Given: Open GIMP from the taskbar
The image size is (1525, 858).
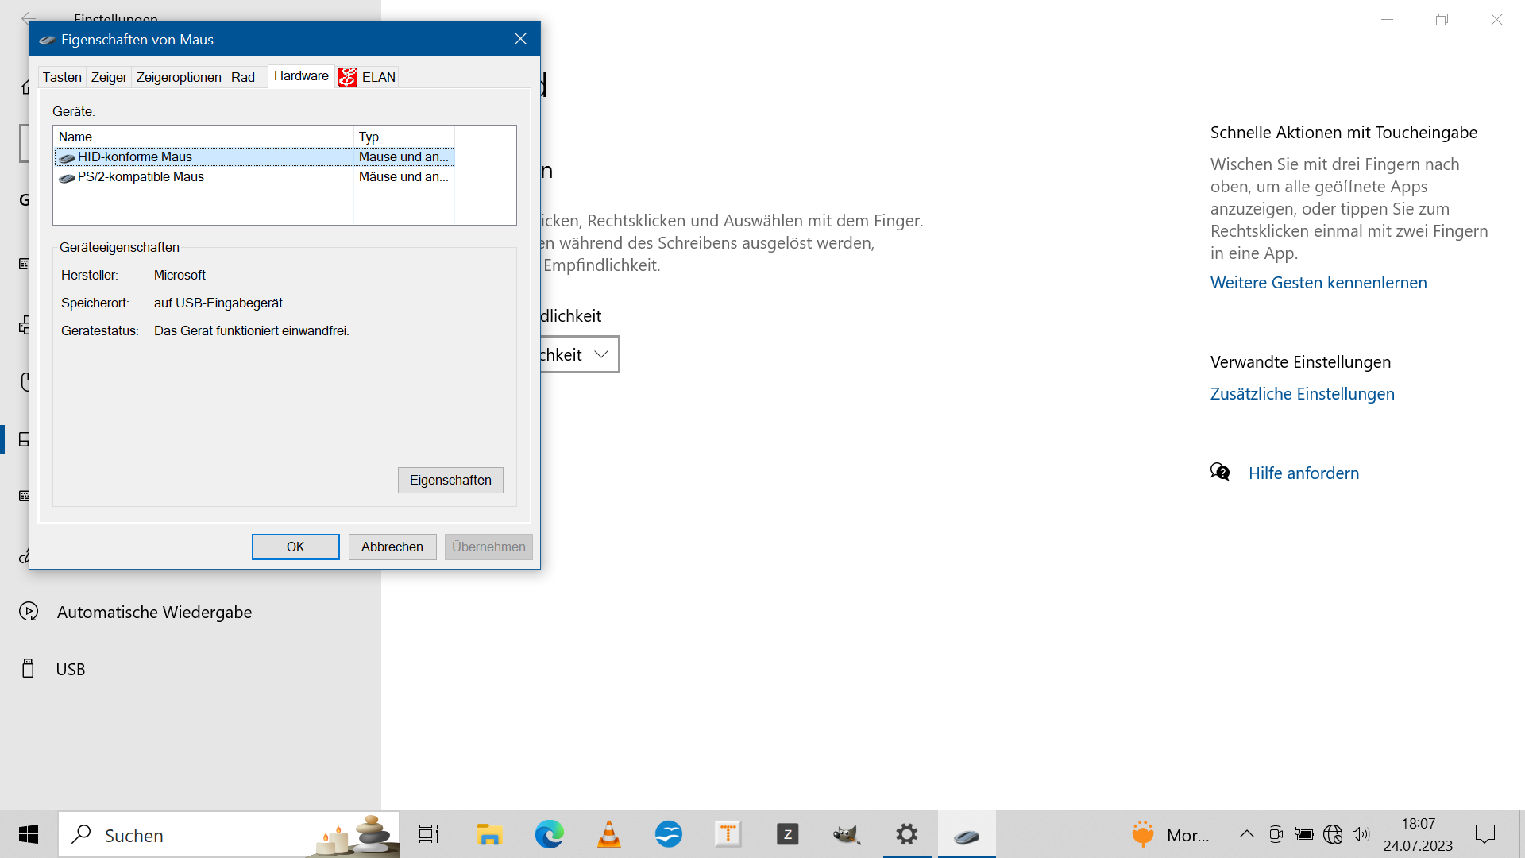Looking at the screenshot, I should coord(847,834).
